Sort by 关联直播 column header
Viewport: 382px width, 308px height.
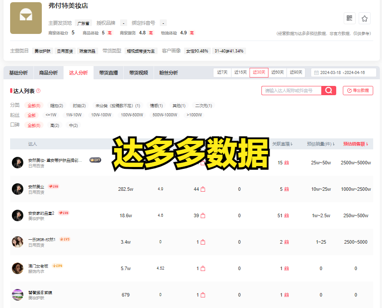coord(283,144)
